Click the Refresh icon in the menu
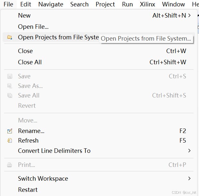199x196 pixels. pyautogui.click(x=10, y=140)
